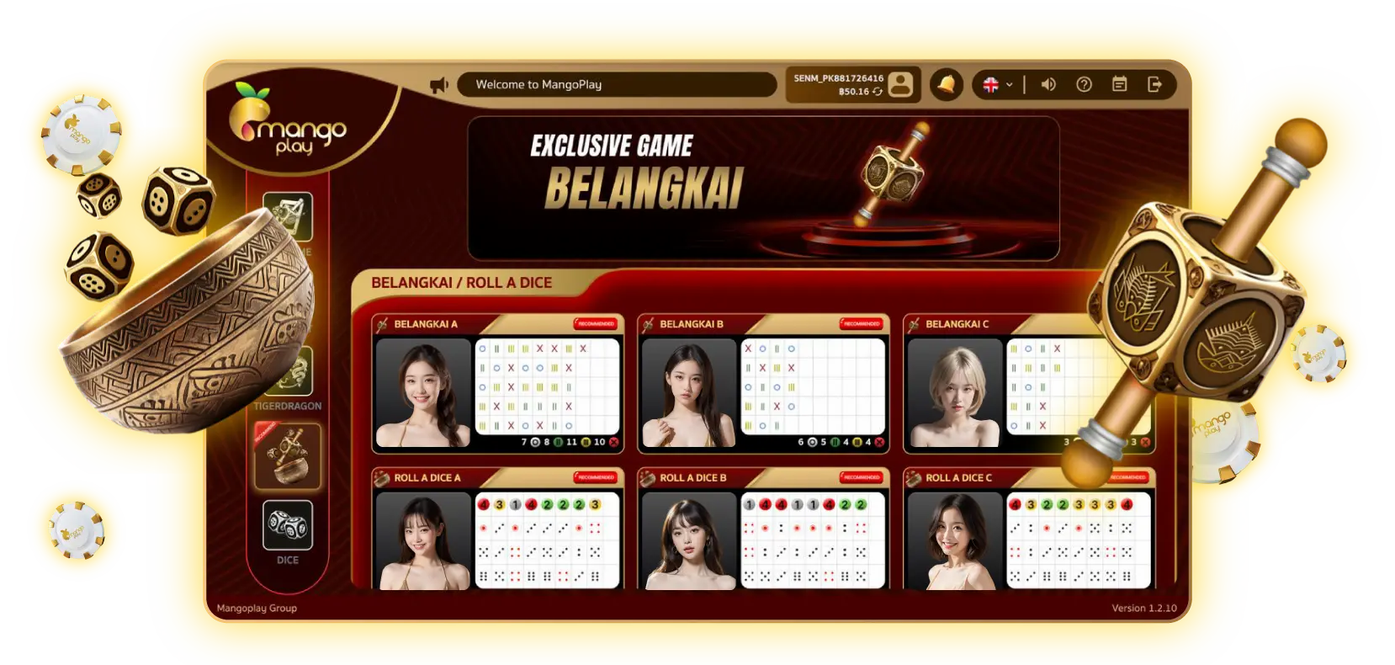
Task: Click the logout exit icon
Action: 1154,84
